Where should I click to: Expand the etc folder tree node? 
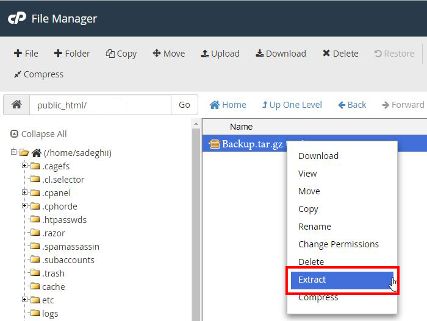point(24,300)
